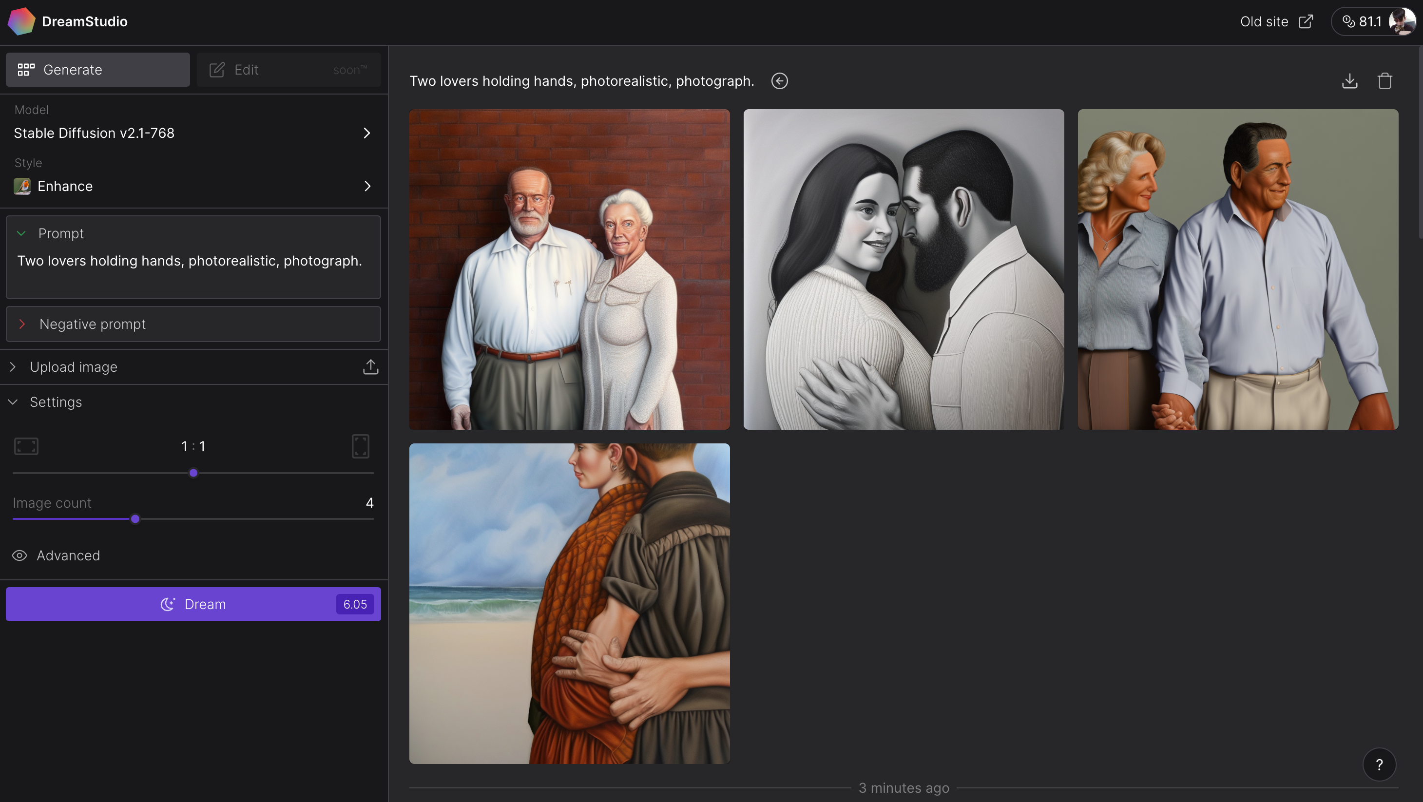
Task: Click the Image count slider handle
Action: point(135,519)
